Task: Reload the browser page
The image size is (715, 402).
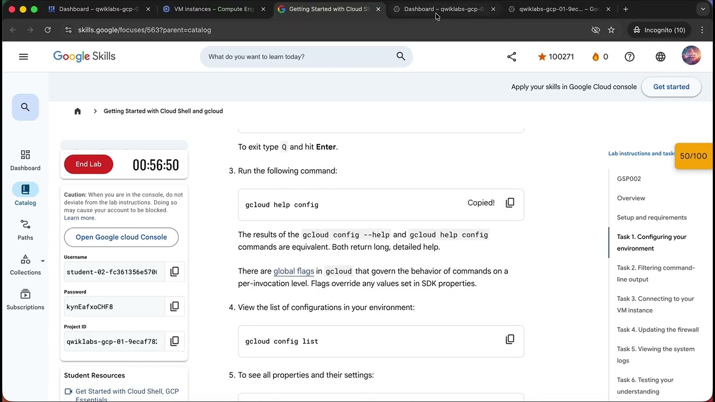Action: tap(47, 30)
